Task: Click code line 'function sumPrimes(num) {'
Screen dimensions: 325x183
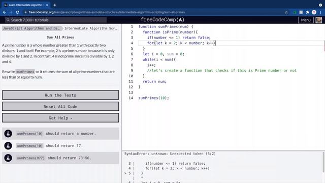Action: click(x=166, y=26)
